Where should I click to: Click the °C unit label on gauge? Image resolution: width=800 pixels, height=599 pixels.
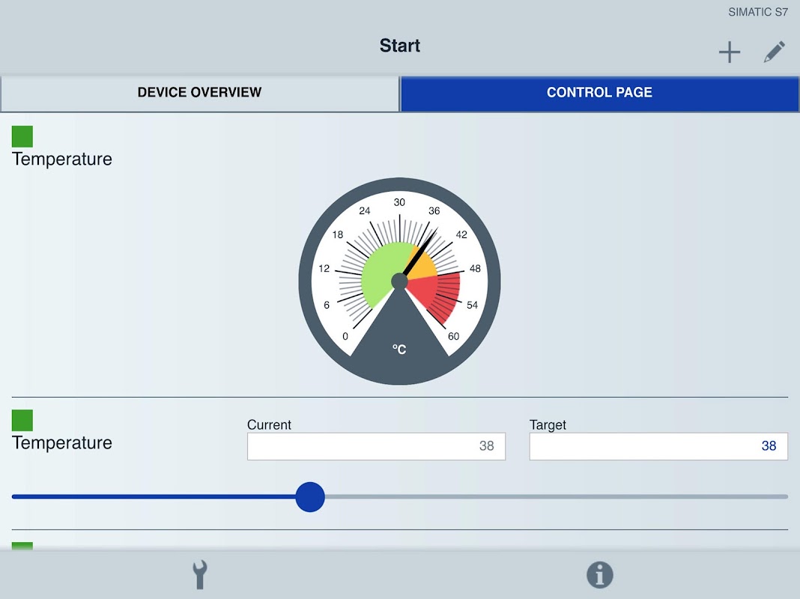(x=399, y=349)
